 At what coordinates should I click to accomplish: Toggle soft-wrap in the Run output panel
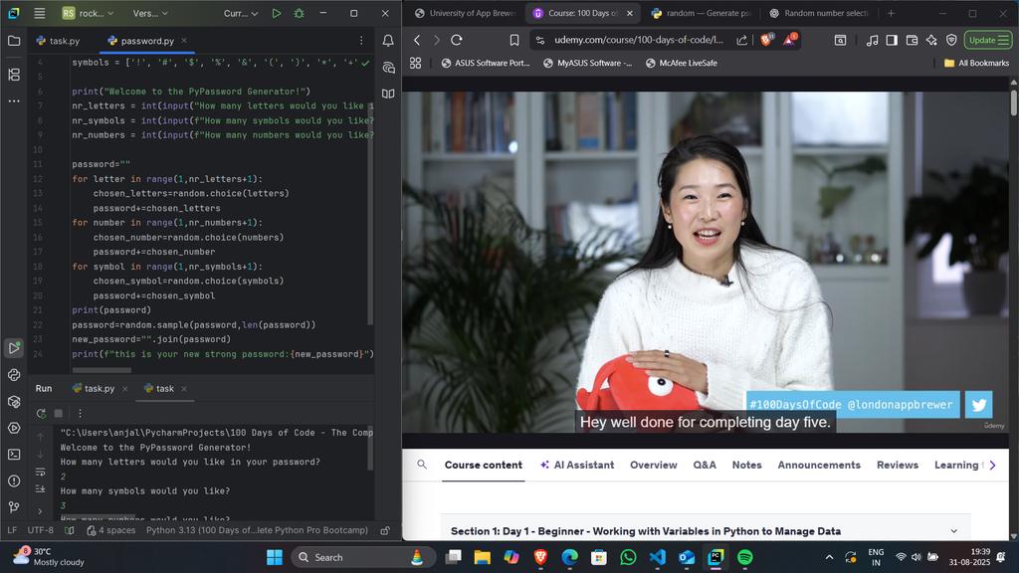tap(40, 470)
